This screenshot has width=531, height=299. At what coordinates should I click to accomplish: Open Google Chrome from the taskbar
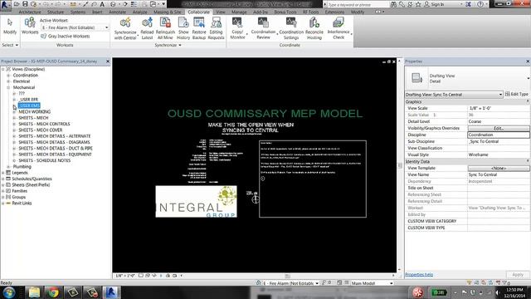[x=53, y=292]
